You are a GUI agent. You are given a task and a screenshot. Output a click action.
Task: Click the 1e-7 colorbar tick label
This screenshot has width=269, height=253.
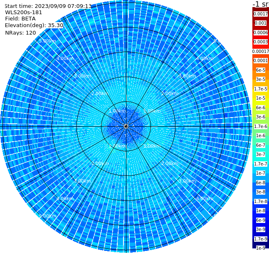point(261,173)
